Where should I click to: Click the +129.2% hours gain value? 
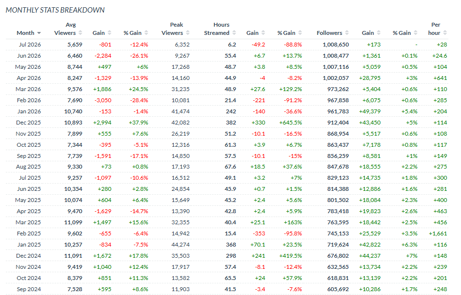[x=291, y=89]
